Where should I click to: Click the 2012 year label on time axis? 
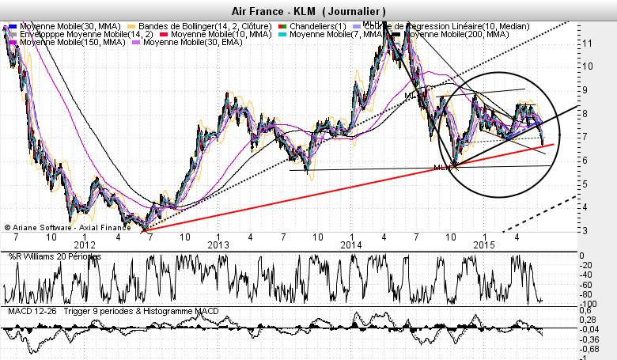click(x=83, y=246)
